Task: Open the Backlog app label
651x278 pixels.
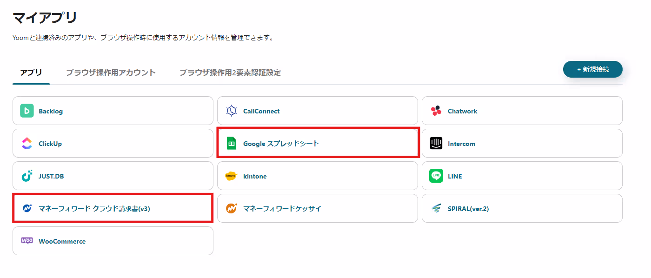Action: click(51, 111)
